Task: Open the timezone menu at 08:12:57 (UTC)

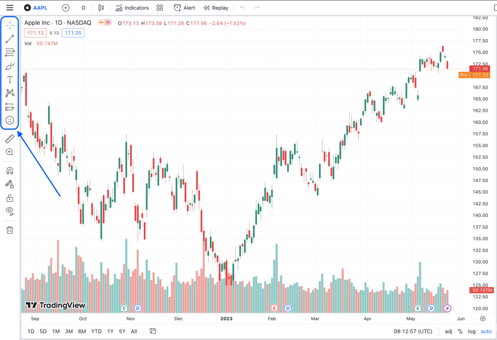Action: (413, 331)
